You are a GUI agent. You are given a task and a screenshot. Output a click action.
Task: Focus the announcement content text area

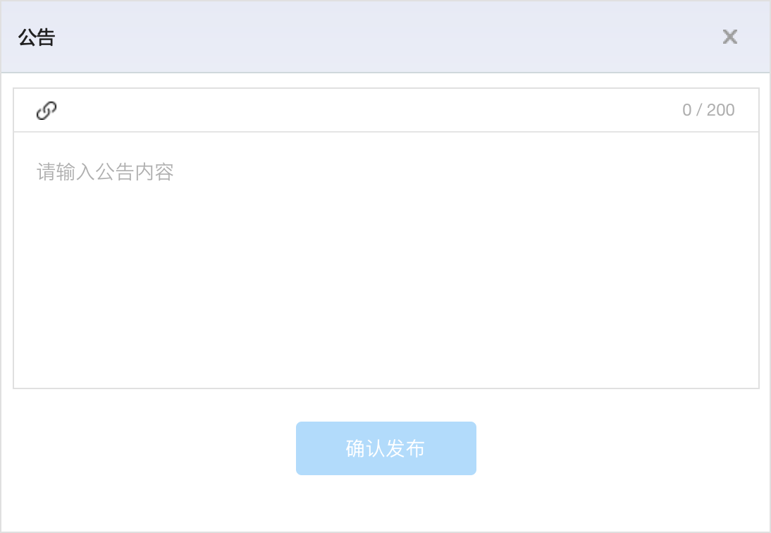(x=386, y=260)
